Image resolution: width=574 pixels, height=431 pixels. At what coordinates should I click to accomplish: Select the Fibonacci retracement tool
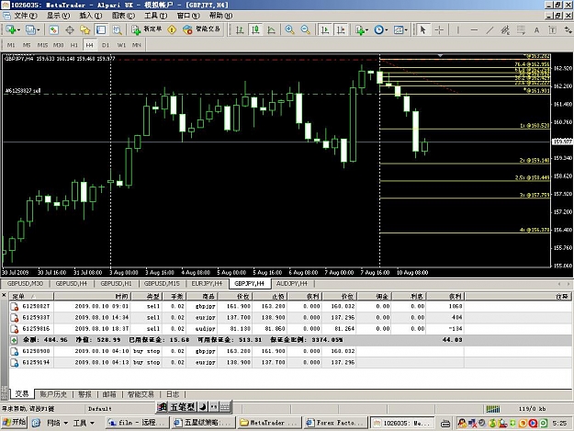pyautogui.click(x=521, y=29)
